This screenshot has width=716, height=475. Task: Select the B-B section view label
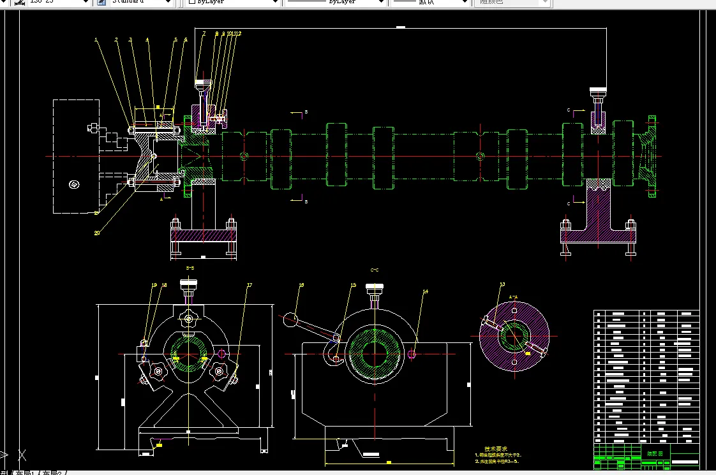point(190,268)
